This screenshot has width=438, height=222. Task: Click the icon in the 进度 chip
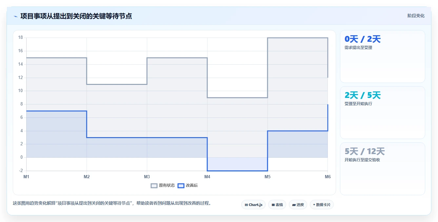click(294, 205)
